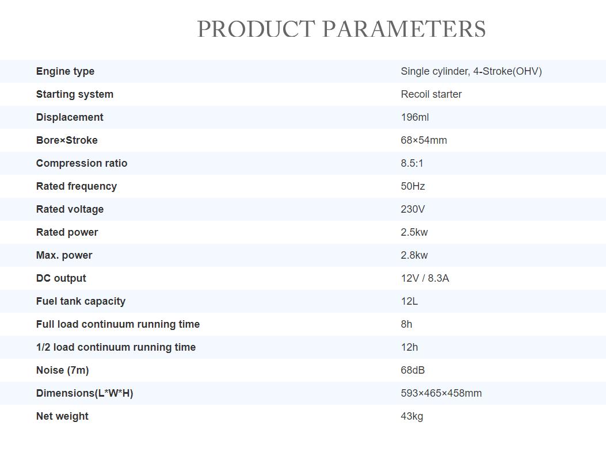Select the 2.5kw rated power value
Screen dimensions: 606x449
click(414, 232)
